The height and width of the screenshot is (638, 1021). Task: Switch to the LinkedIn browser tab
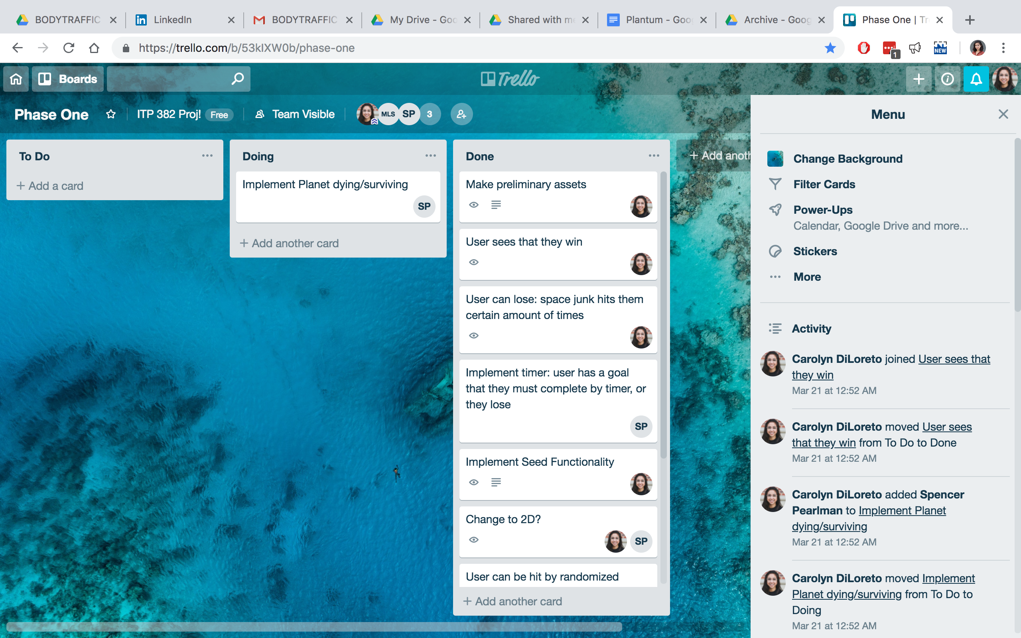[x=173, y=20]
